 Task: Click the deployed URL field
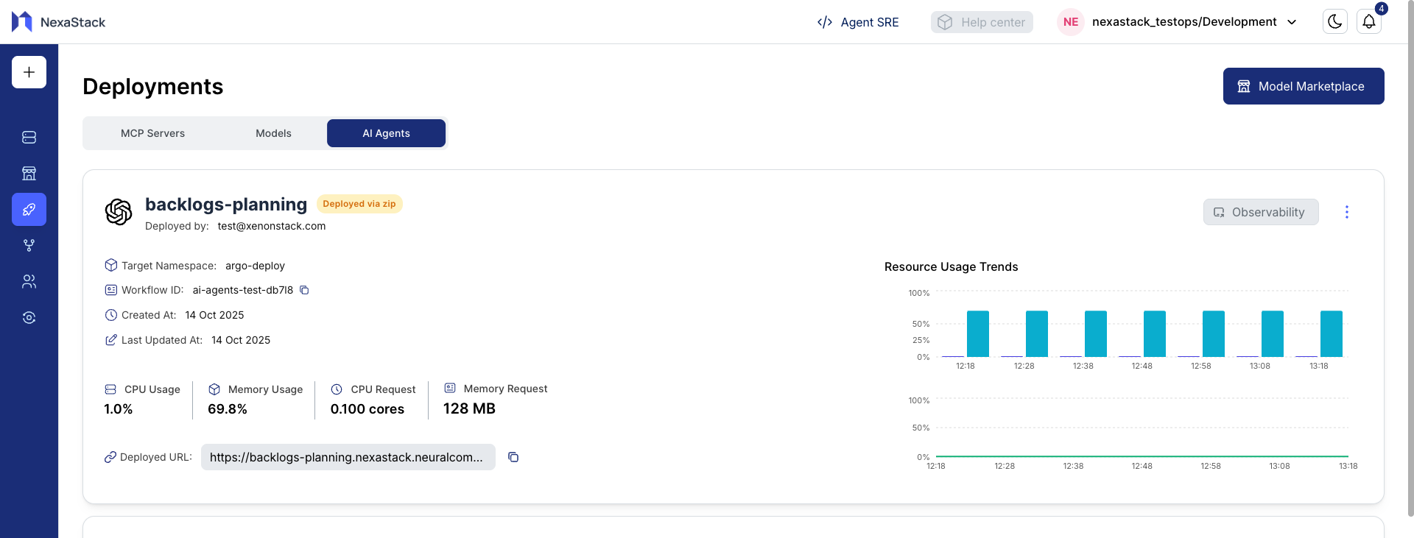click(x=348, y=457)
